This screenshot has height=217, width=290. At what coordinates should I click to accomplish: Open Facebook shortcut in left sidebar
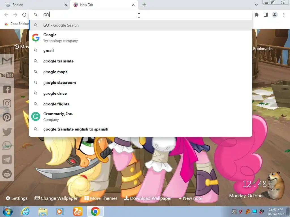[7, 89]
